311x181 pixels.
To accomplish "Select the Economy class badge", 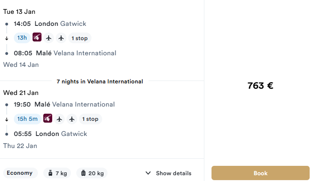I will pyautogui.click(x=20, y=173).
